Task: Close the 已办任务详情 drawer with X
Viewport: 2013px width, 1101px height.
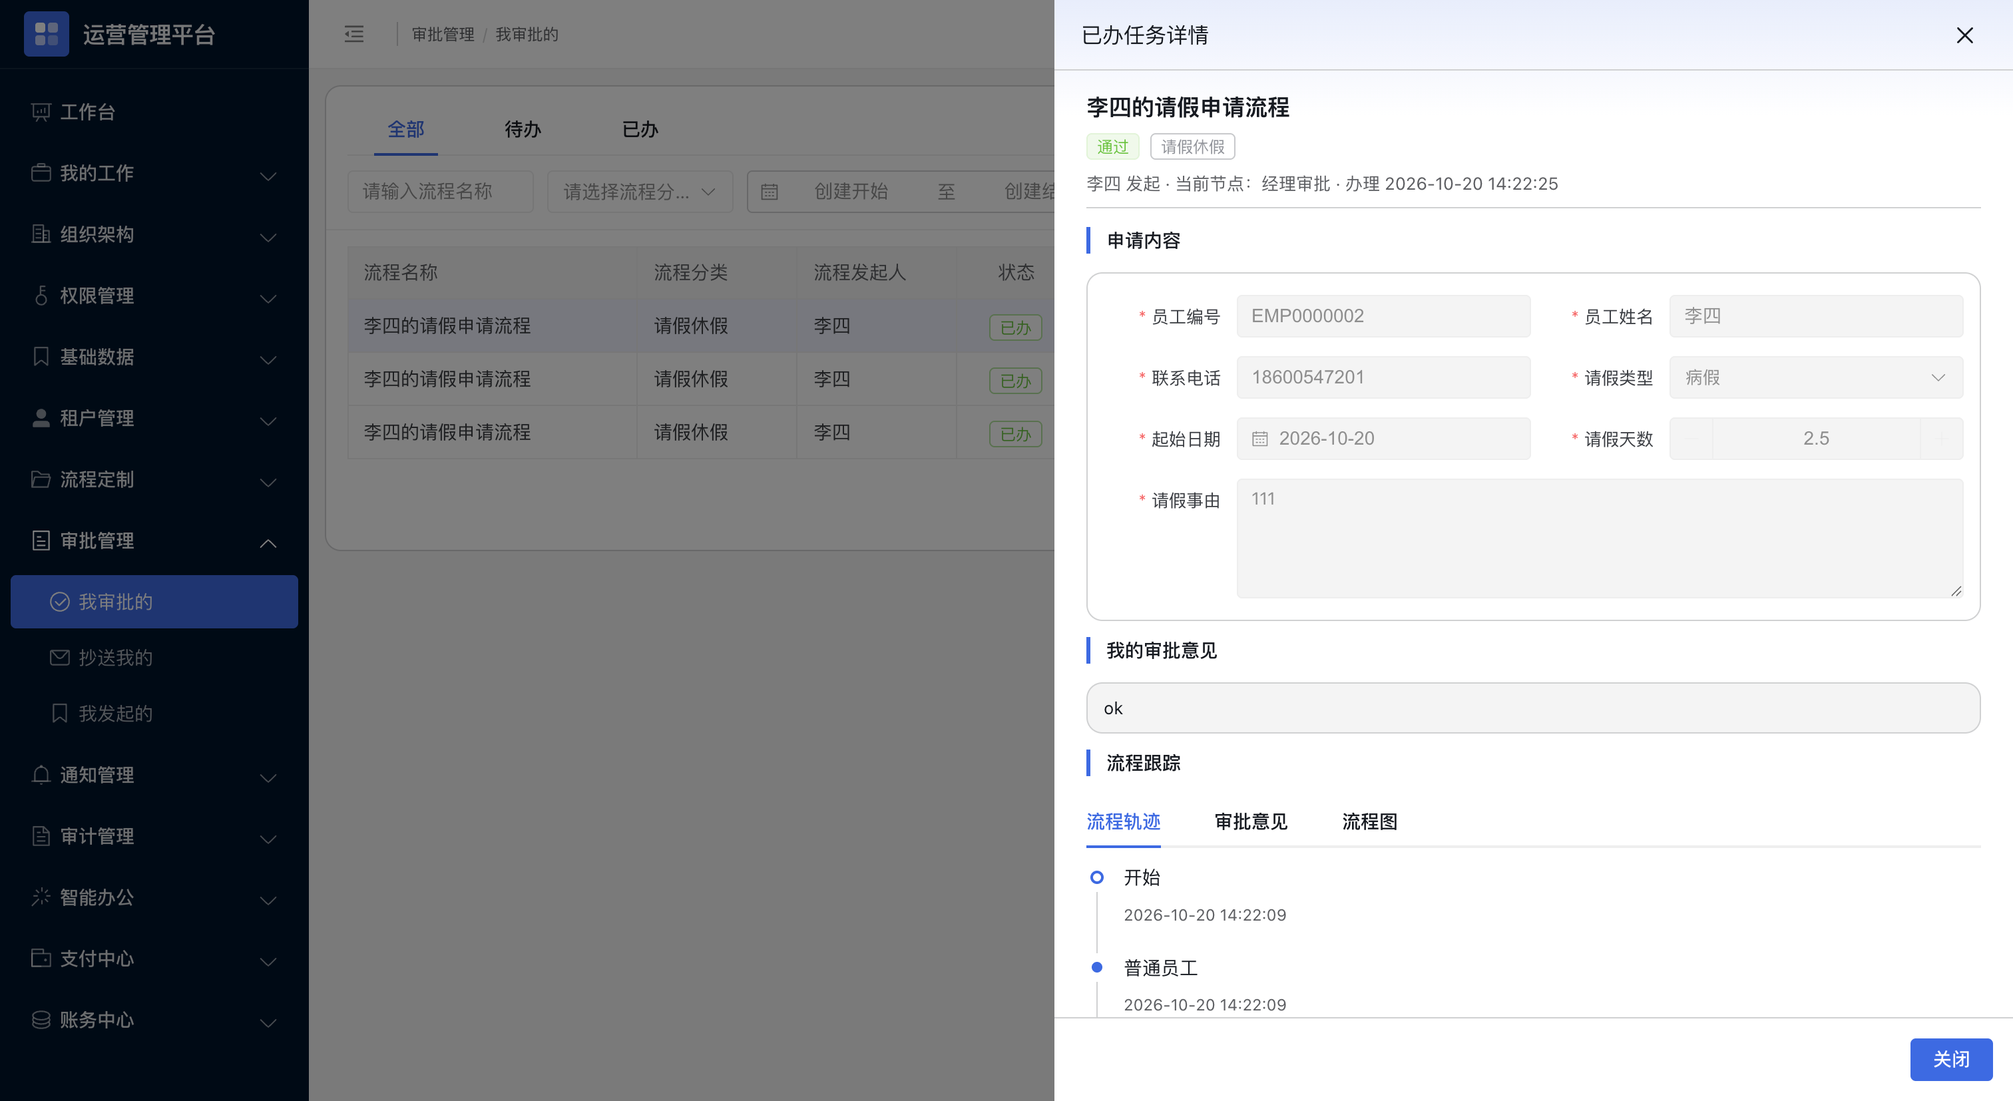Action: pos(1964,35)
